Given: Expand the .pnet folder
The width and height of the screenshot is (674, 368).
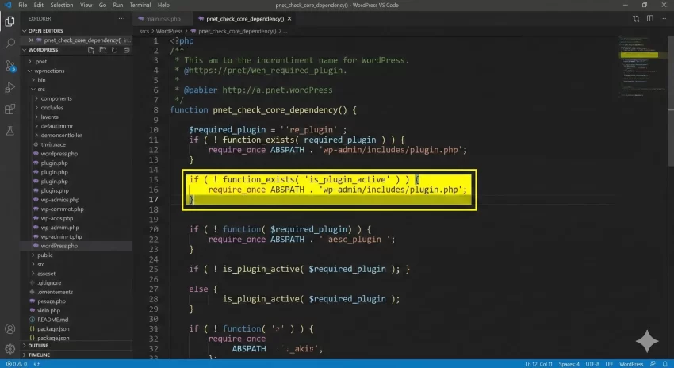Looking at the screenshot, I should (40, 62).
